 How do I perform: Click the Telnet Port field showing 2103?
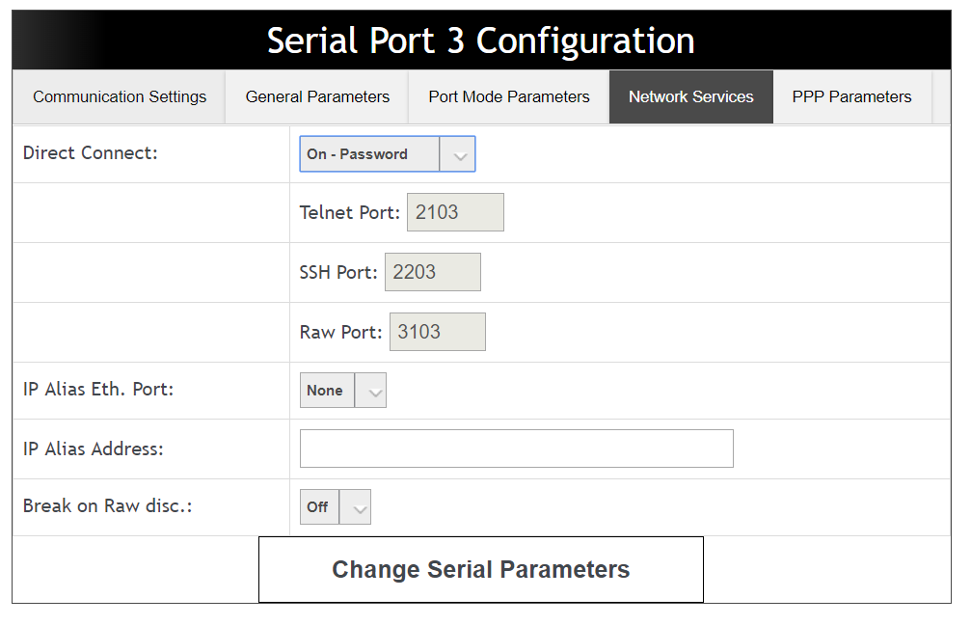(x=455, y=212)
